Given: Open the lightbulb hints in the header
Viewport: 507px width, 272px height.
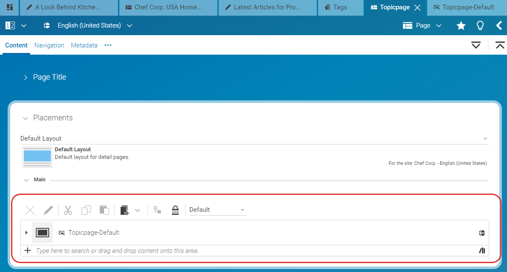Looking at the screenshot, I should point(480,25).
